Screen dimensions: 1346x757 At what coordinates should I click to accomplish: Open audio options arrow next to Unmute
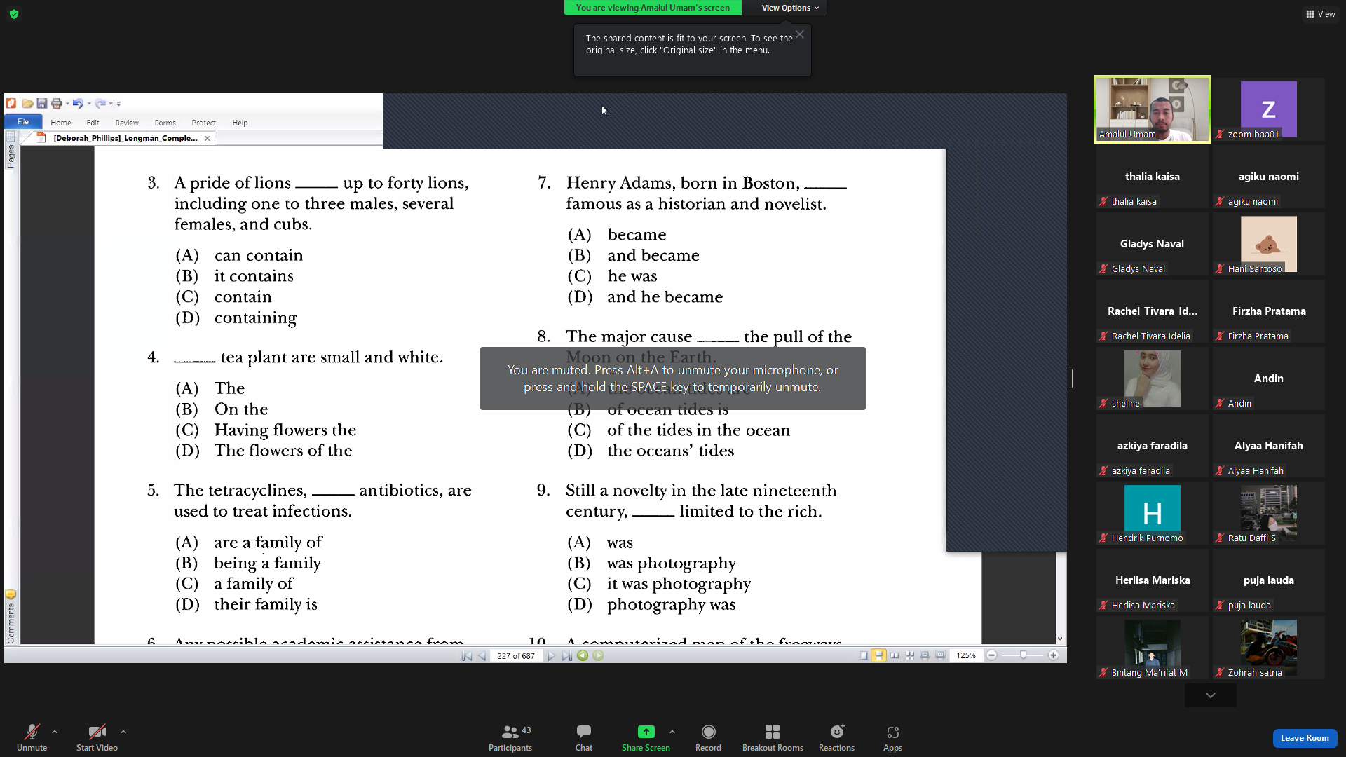(55, 732)
